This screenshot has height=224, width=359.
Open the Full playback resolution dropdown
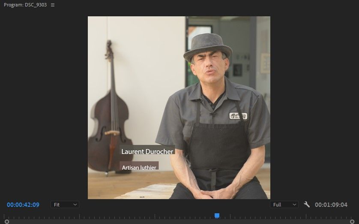tap(284, 205)
